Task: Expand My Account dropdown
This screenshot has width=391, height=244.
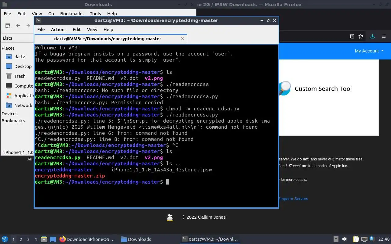Action: [x=369, y=51]
